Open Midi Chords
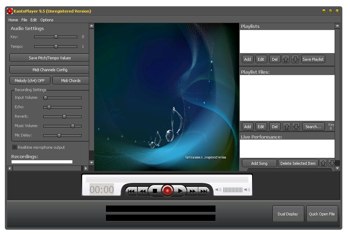The height and width of the screenshot is (236, 350). tap(71, 80)
